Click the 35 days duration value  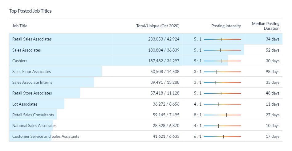tap(273, 82)
